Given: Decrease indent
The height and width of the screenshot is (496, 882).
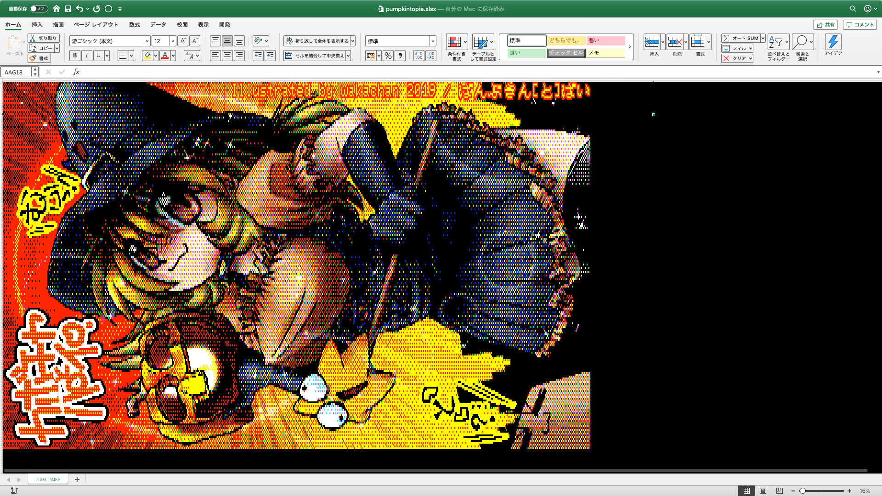Looking at the screenshot, I should (x=258, y=56).
